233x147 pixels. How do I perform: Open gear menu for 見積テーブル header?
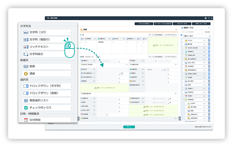pyautogui.click(x=209, y=28)
